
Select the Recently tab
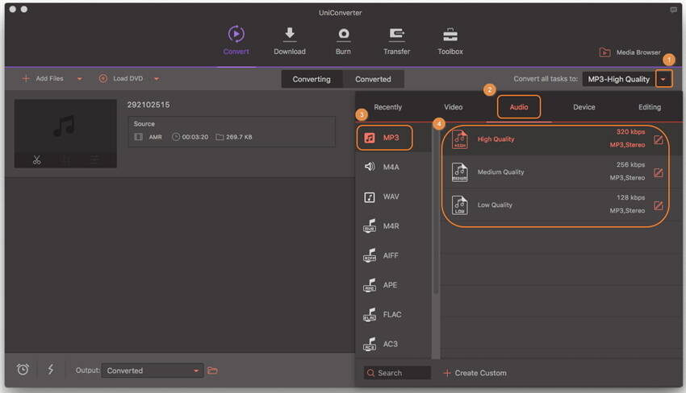click(x=387, y=107)
